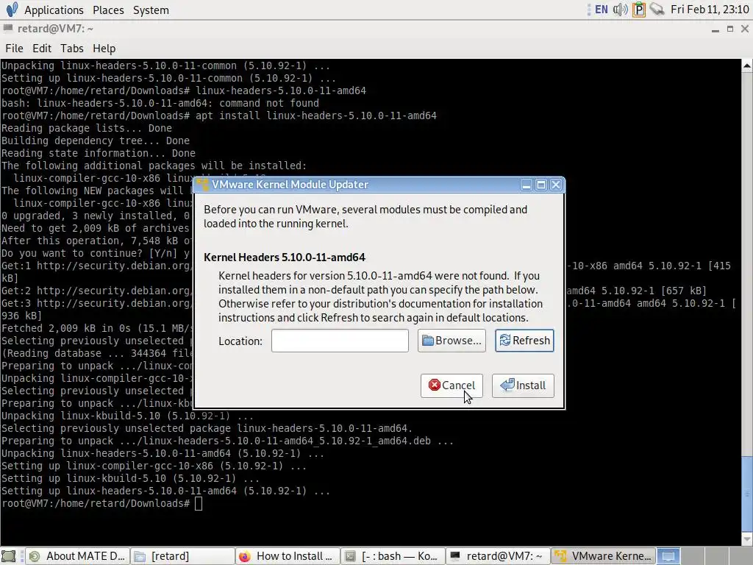Open the Places menu in top panel

[108, 10]
